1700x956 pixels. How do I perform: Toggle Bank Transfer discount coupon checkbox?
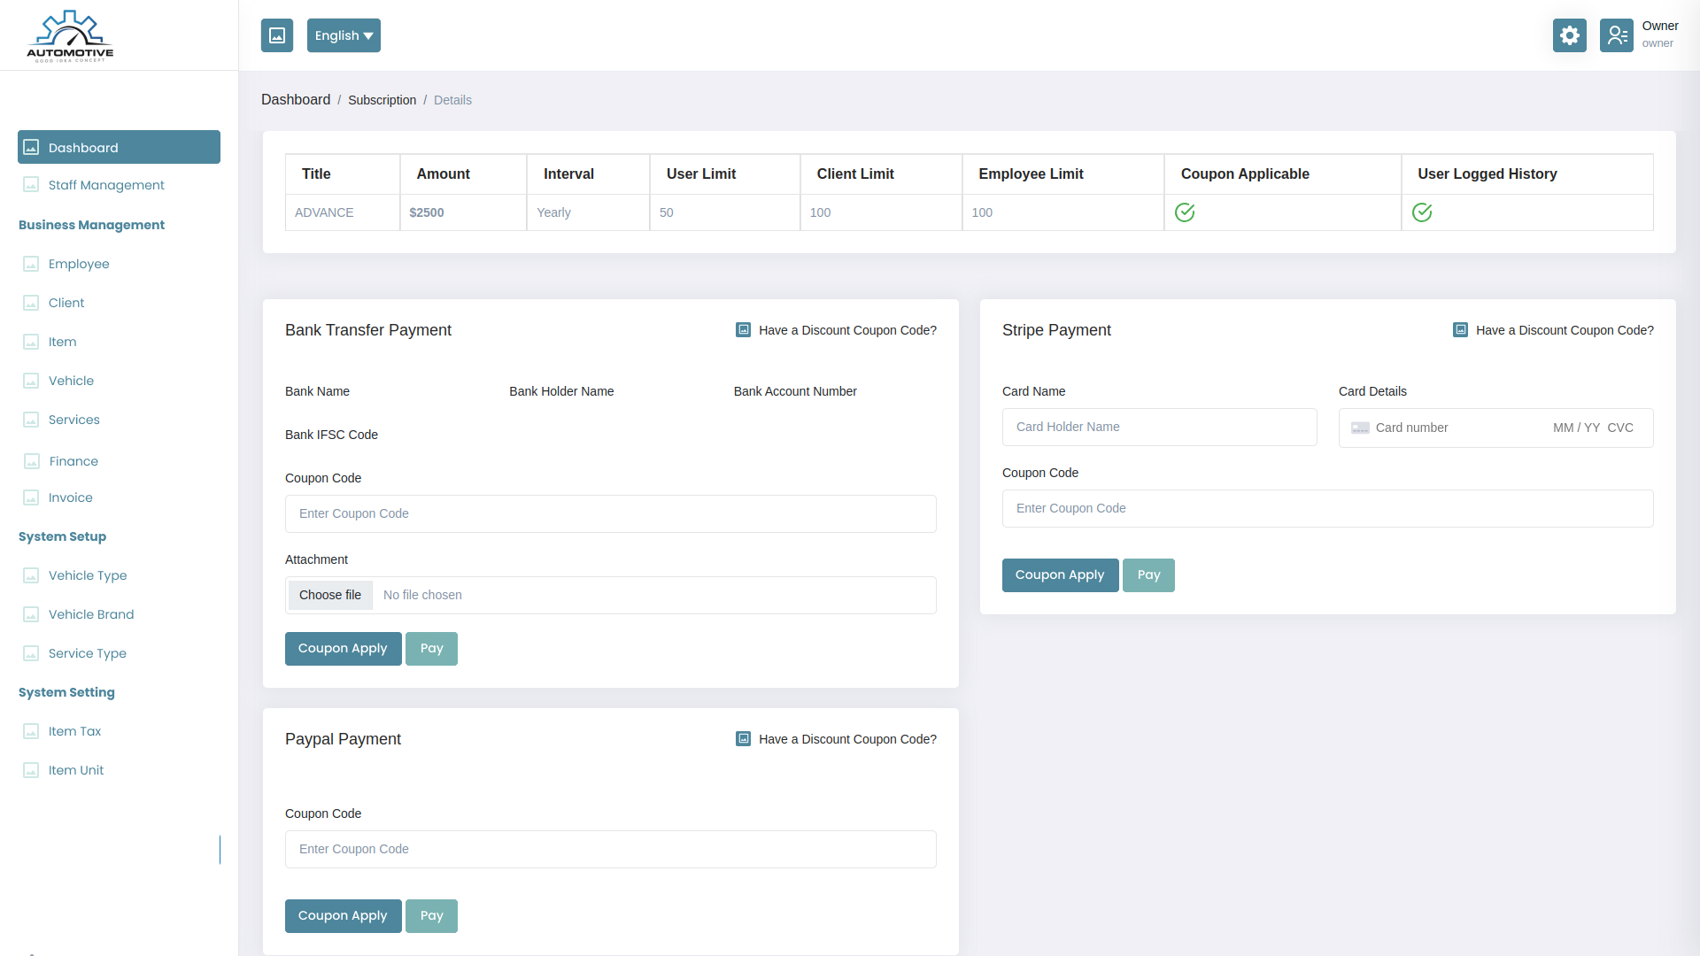coord(744,330)
